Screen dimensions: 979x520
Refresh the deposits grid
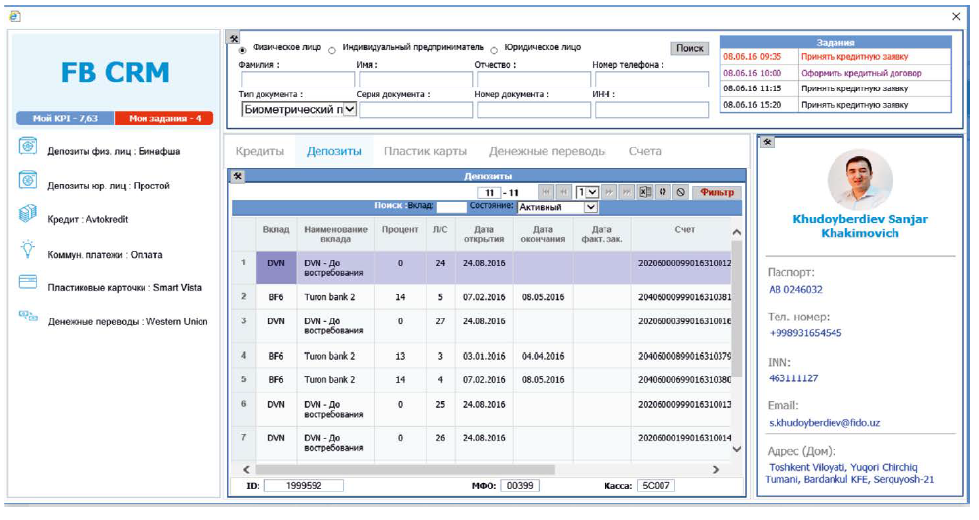[x=662, y=193]
